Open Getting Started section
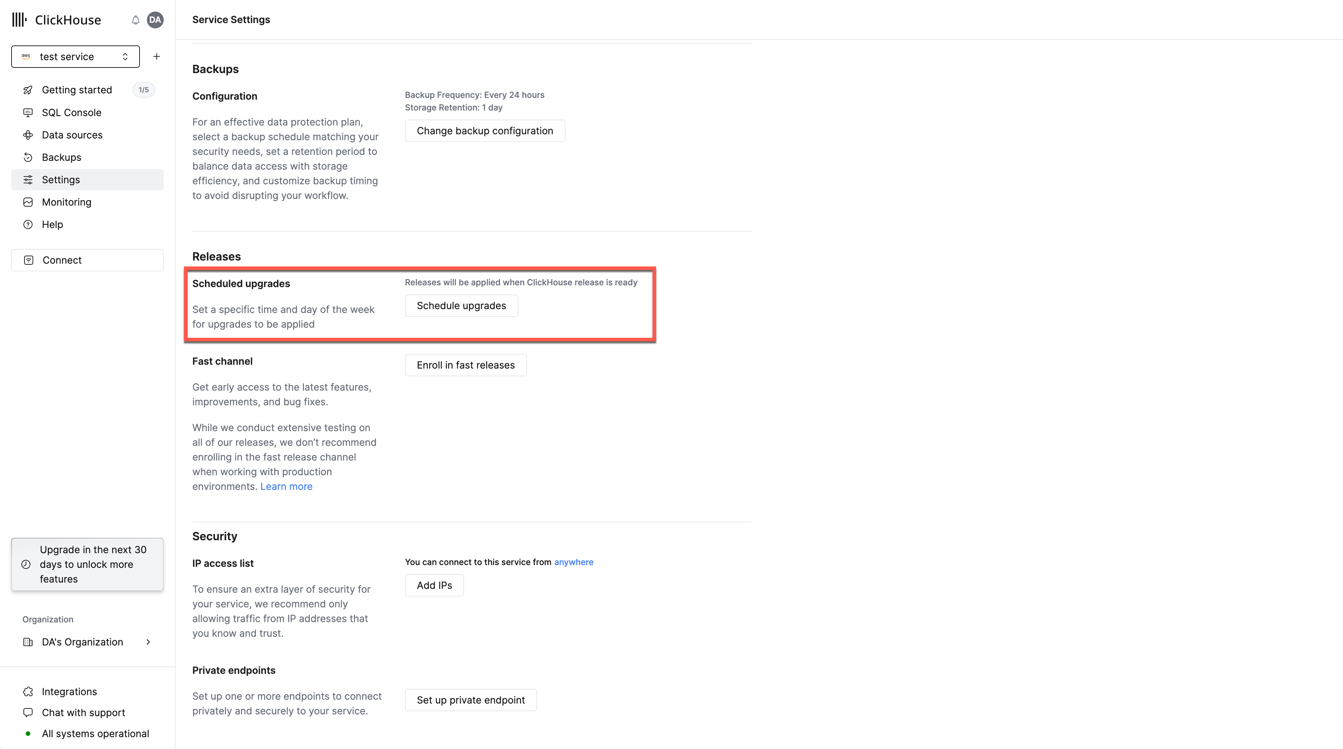Viewport: 1343px width, 749px height. (x=77, y=90)
